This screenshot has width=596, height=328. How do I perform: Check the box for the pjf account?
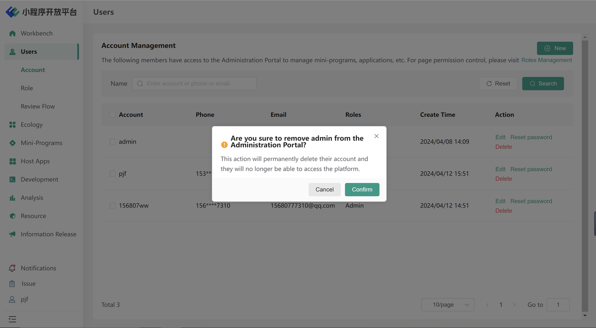coord(112,174)
